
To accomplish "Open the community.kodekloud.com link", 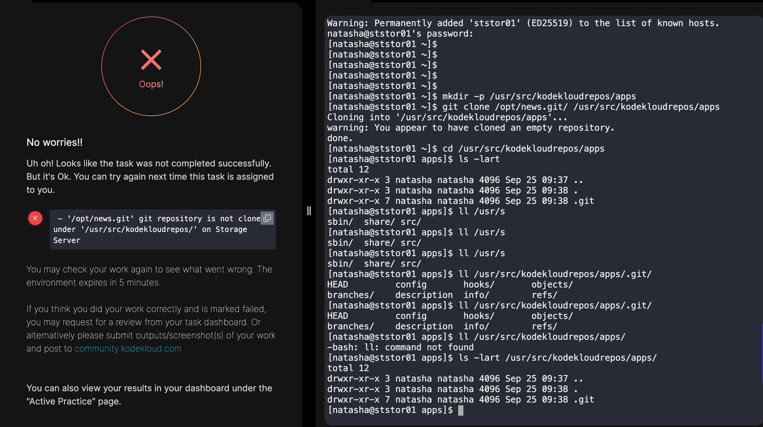I will point(128,348).
